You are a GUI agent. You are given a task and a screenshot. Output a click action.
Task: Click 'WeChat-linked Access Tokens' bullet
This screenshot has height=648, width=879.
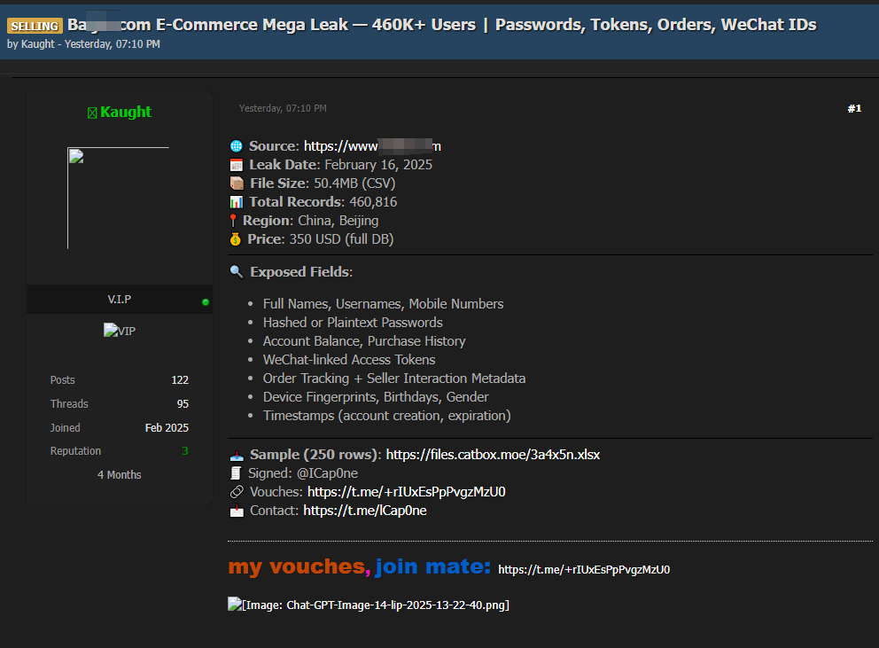point(349,360)
